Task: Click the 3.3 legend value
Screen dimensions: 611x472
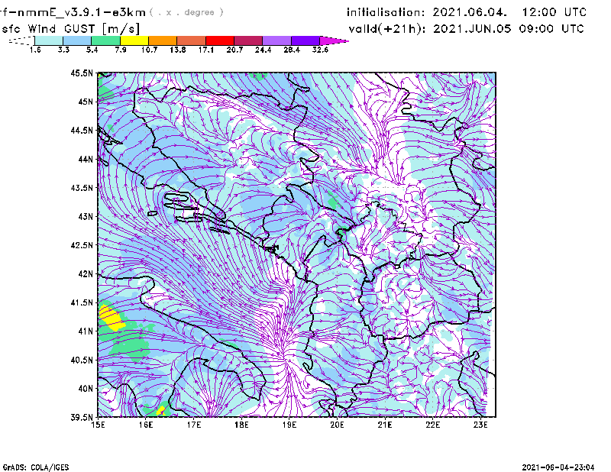Action: pyautogui.click(x=63, y=50)
